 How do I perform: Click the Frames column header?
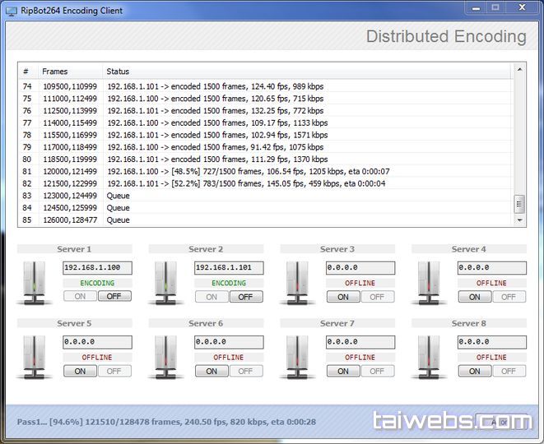point(70,72)
